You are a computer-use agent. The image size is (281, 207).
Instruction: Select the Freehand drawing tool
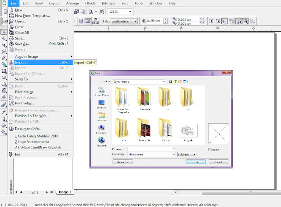pyautogui.click(x=4, y=58)
